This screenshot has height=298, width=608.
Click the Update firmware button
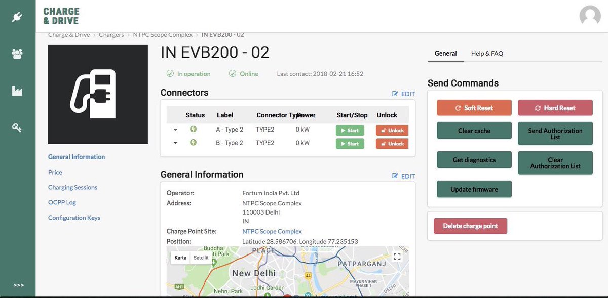[x=474, y=189]
